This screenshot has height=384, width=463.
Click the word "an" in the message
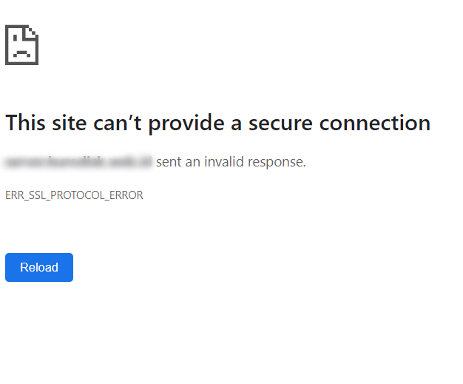tap(192, 161)
